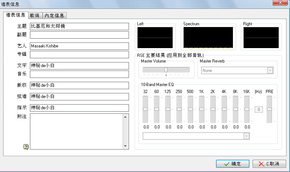Click the 16K EQ band slider
Viewport: 290px width, 172px height.
[247, 109]
